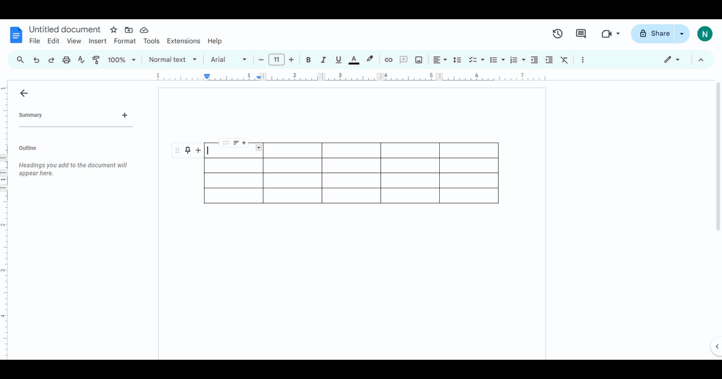
Task: Decrease font size with minus
Action: [261, 60]
